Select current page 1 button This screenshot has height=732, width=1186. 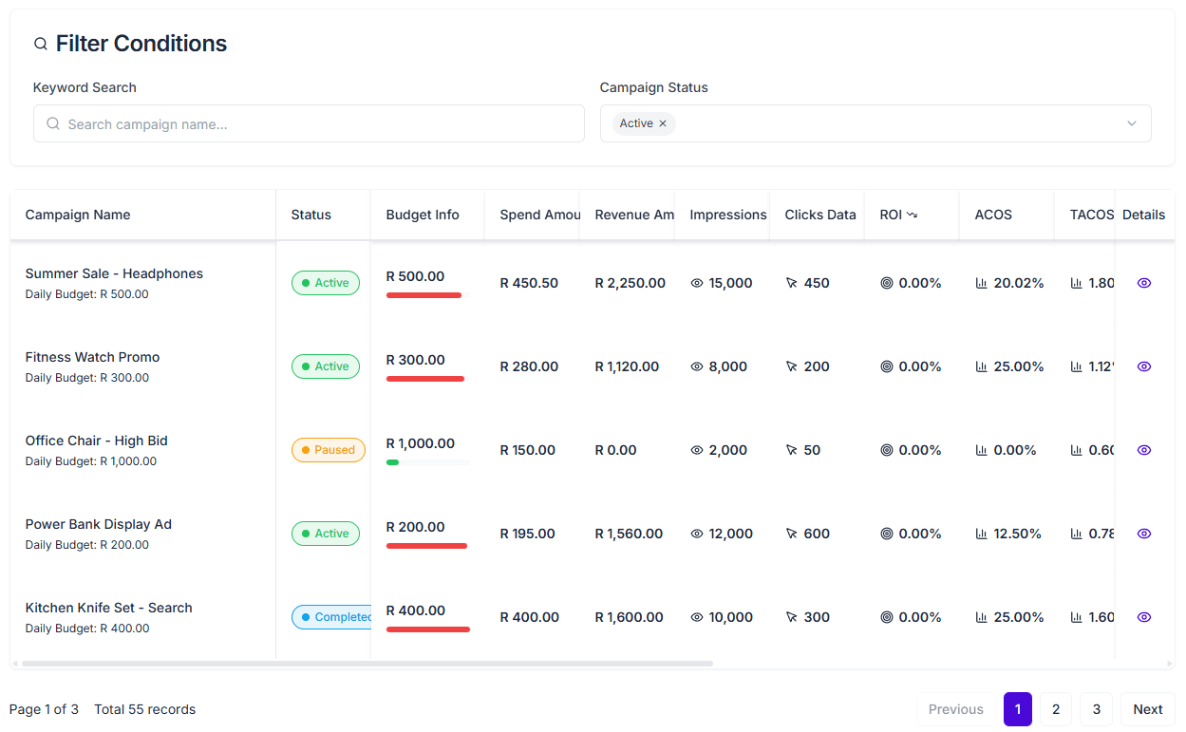click(1017, 709)
